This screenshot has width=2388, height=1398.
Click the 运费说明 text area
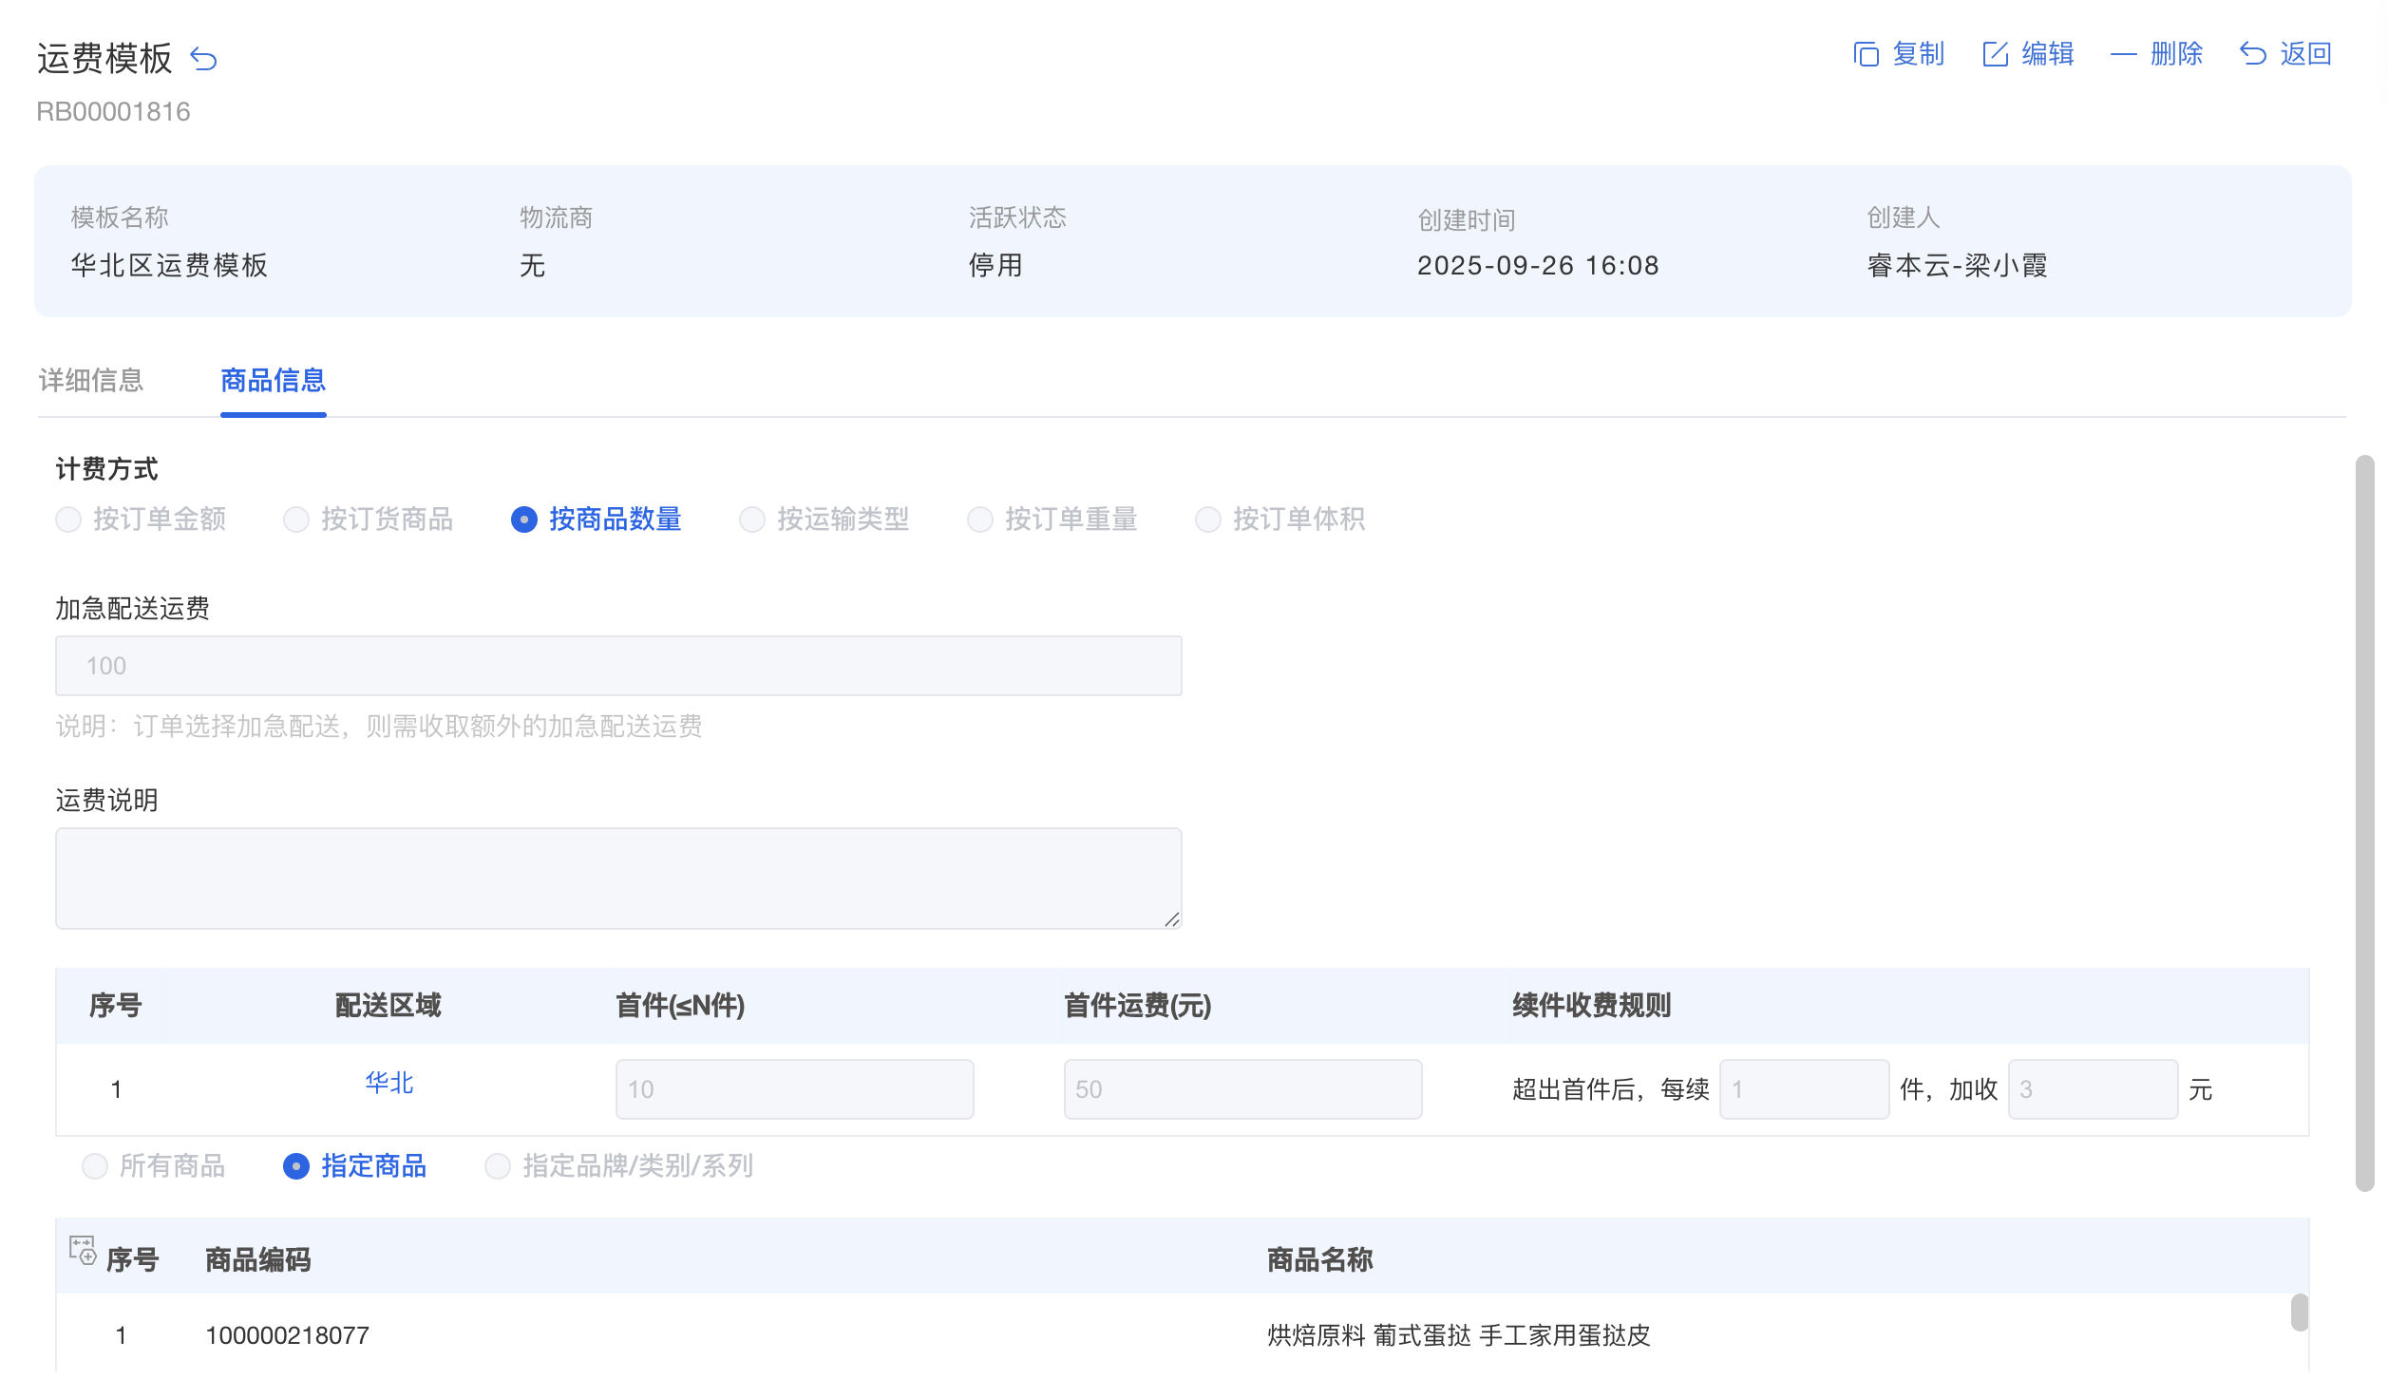click(618, 878)
